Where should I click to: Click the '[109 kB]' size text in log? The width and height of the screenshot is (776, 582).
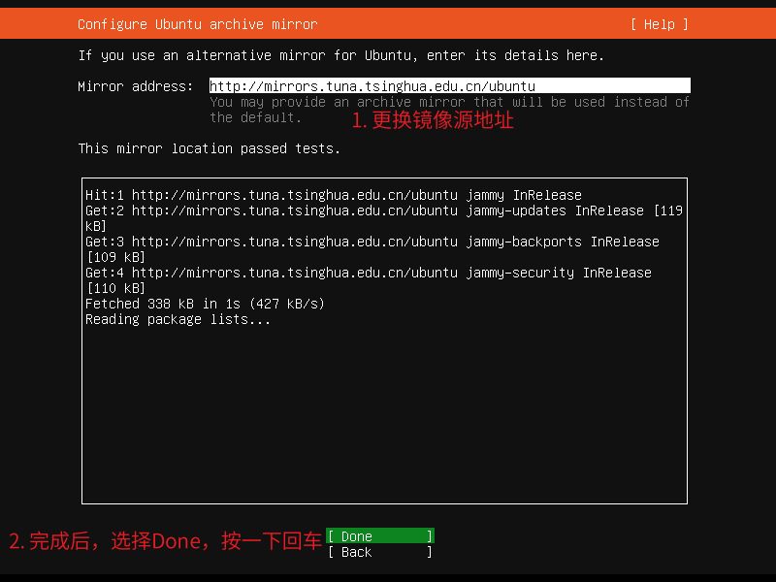[x=115, y=257]
